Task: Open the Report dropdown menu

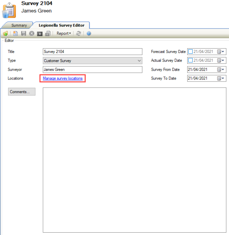Action: 64,34
